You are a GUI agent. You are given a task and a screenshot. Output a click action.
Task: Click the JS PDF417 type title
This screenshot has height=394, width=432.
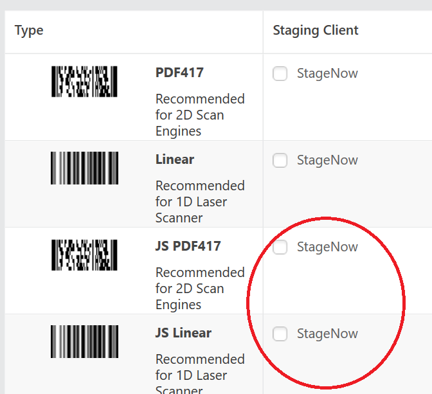[x=188, y=246]
